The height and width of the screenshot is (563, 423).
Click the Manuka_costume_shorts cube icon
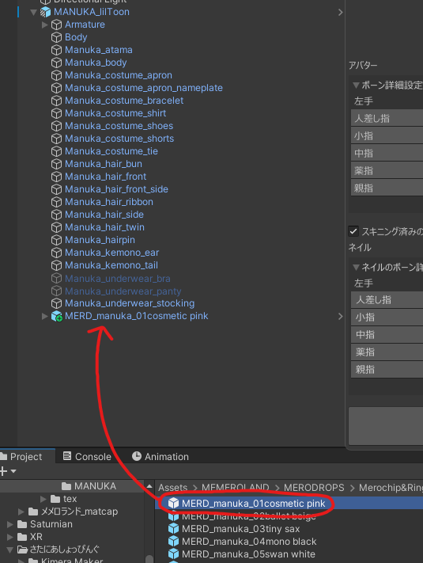coord(56,139)
